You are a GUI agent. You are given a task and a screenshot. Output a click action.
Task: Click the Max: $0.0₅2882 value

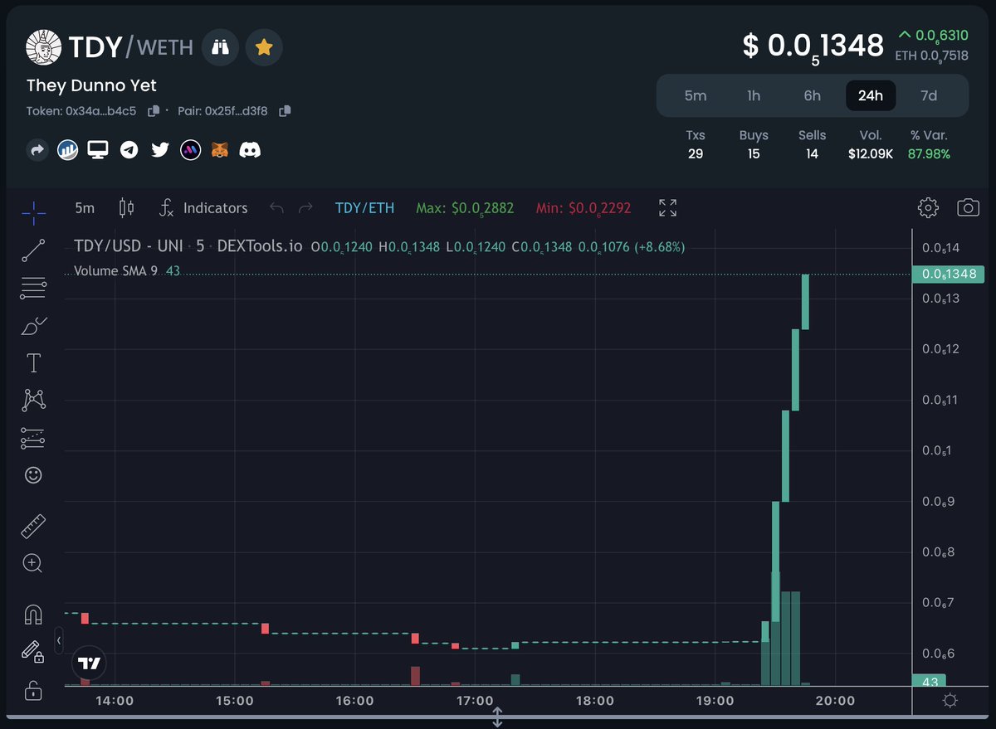point(465,208)
